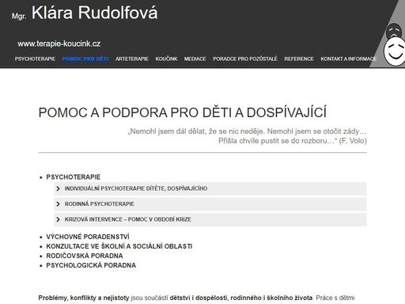Click chevron beside Individuální psychoterapie

coord(59,188)
